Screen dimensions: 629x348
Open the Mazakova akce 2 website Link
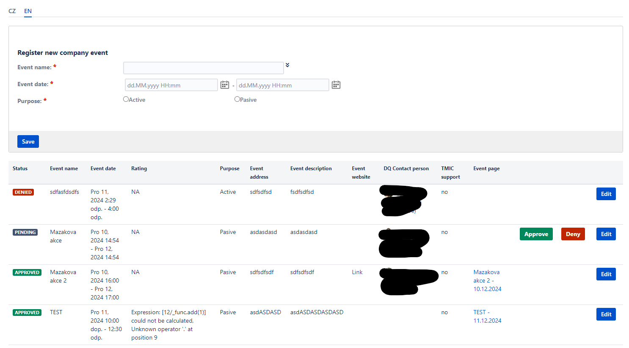[357, 272]
